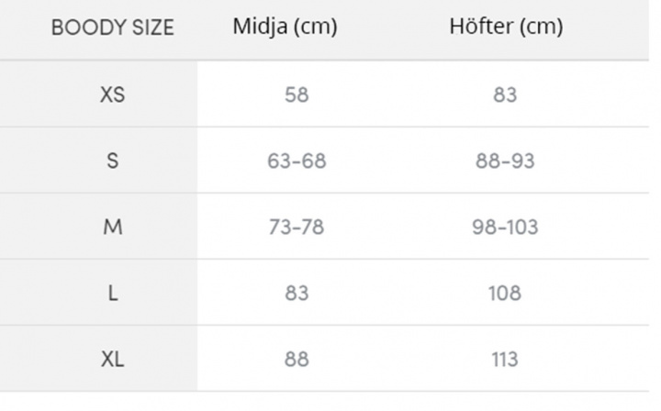The width and height of the screenshot is (661, 411).
Task: Click the XL hips value 113
Action: click(505, 360)
